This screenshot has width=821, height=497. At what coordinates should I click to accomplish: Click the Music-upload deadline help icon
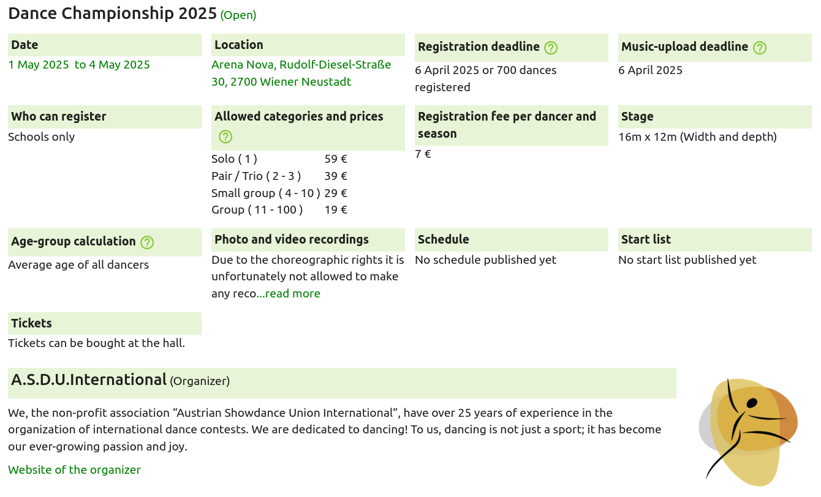click(760, 48)
